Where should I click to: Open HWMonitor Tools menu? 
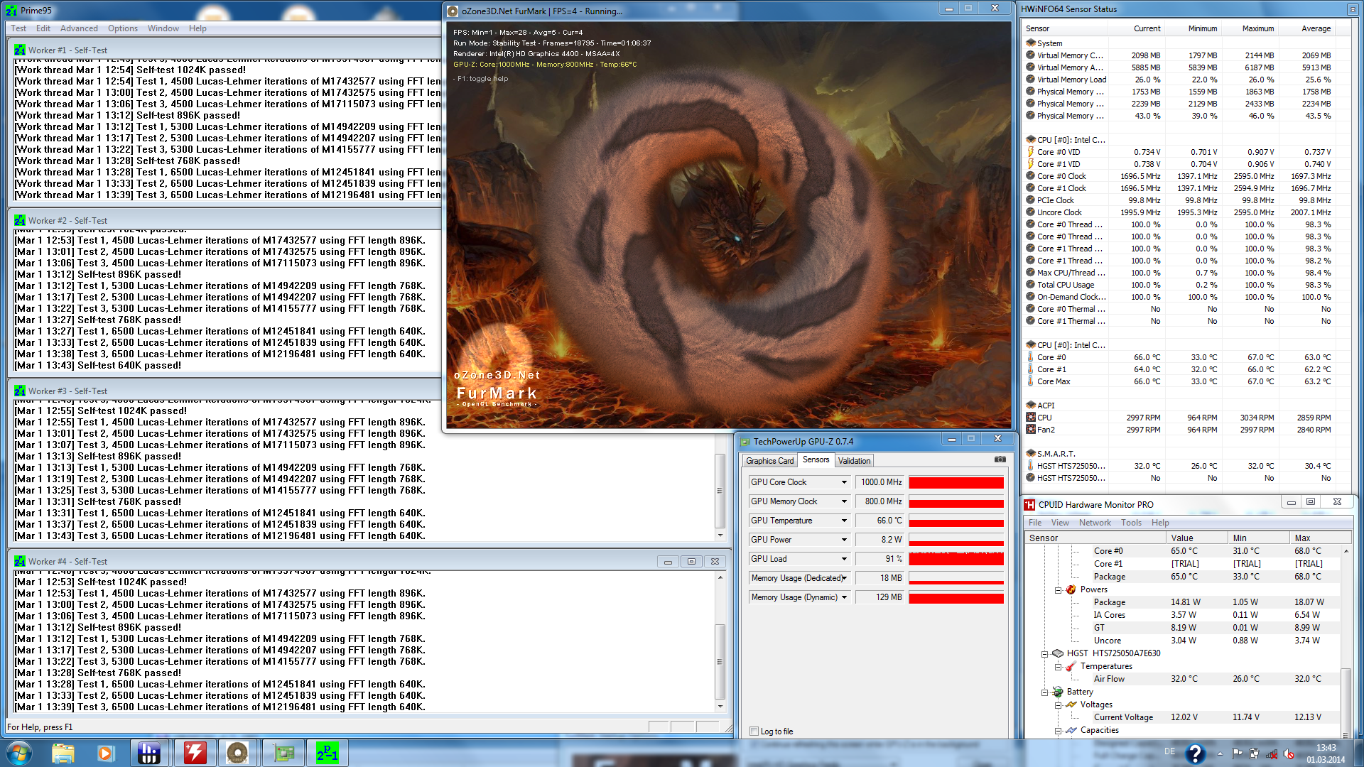tap(1131, 523)
